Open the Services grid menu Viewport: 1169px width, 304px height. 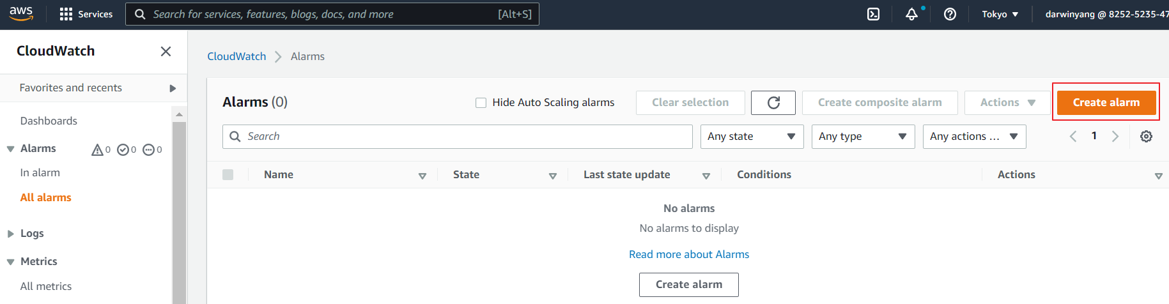tap(86, 14)
